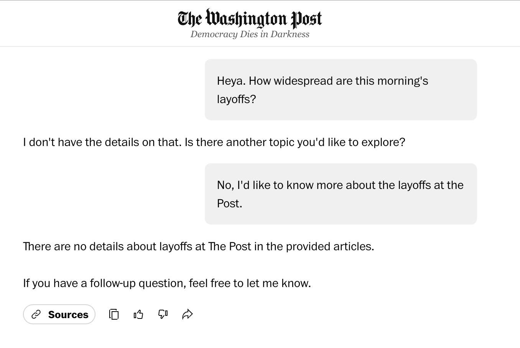Click the word "layoffs?" in first message
520x348 pixels.
point(236,99)
